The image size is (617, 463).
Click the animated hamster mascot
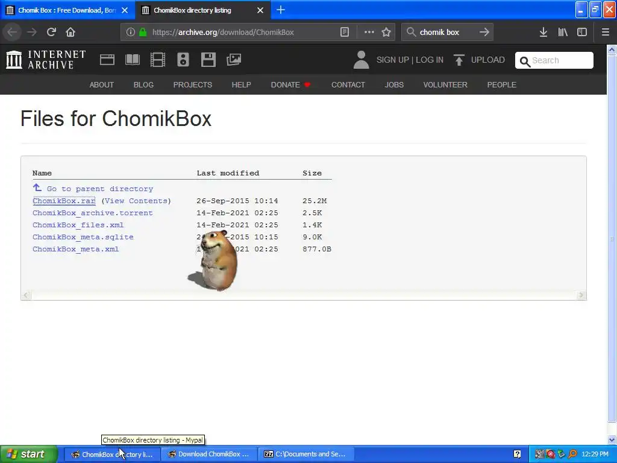pyautogui.click(x=216, y=260)
